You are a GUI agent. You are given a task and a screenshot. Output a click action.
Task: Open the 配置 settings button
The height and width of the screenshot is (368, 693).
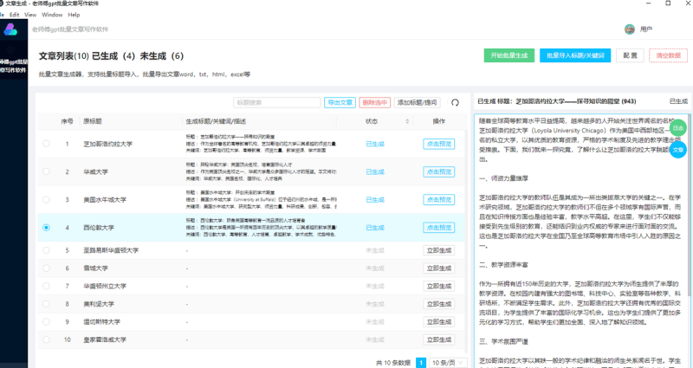click(x=631, y=55)
